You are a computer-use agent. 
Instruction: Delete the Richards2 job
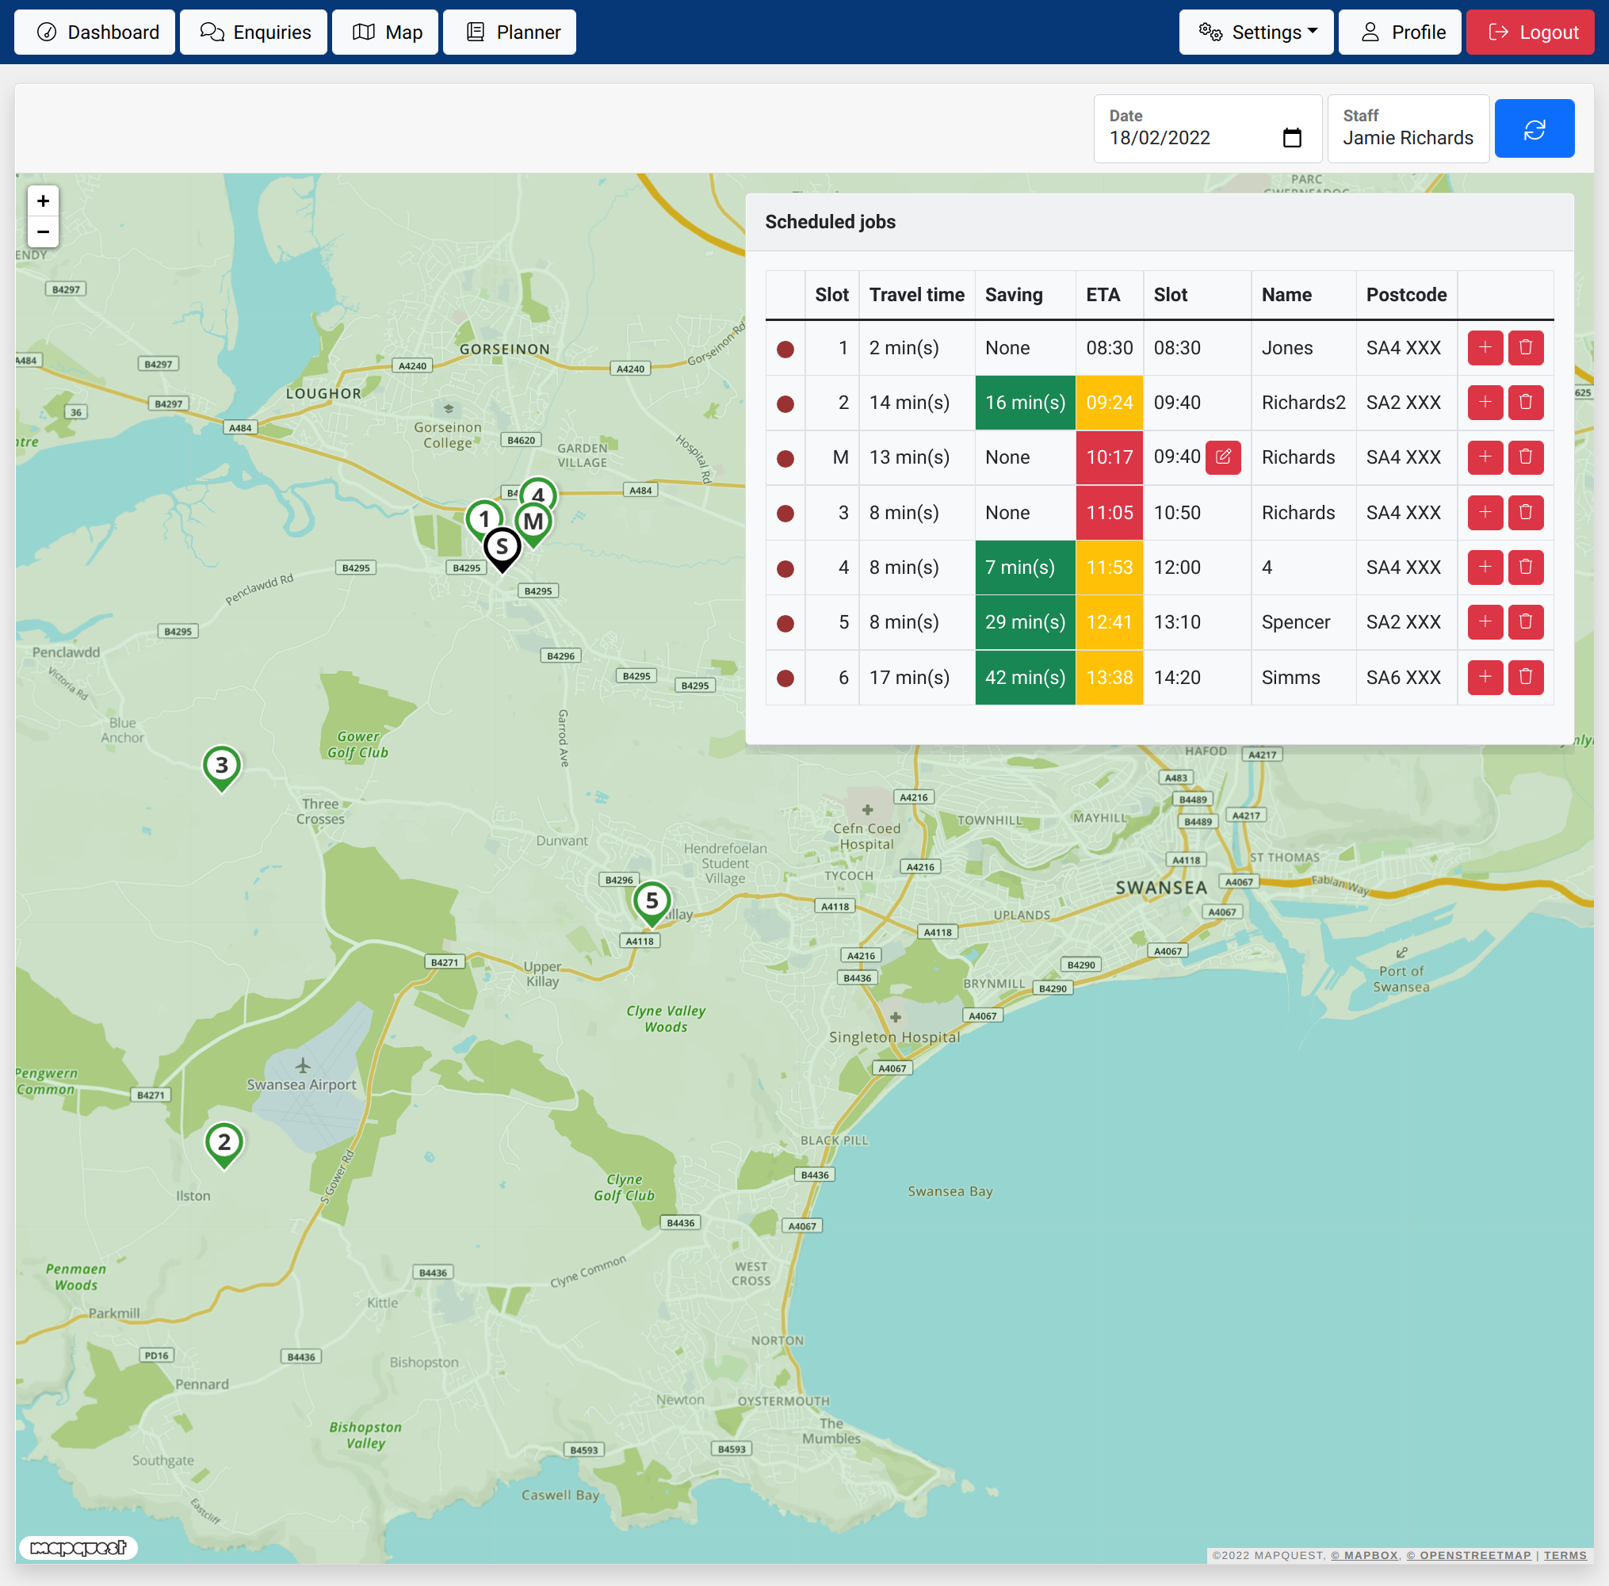point(1526,403)
